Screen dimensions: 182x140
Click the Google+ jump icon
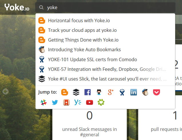[x=111, y=92]
